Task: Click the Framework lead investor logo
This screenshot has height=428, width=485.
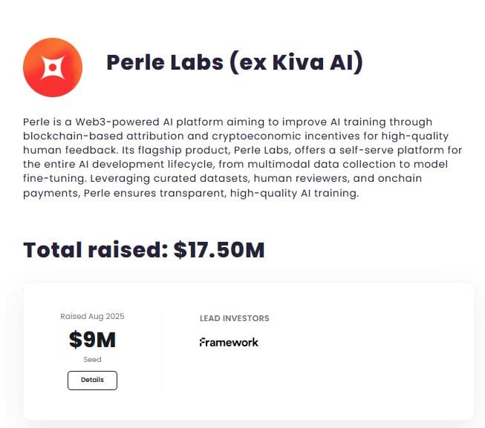Action: [x=229, y=342]
